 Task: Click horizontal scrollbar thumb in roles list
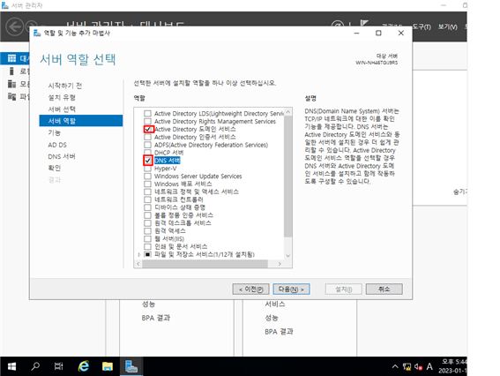tap(205, 264)
